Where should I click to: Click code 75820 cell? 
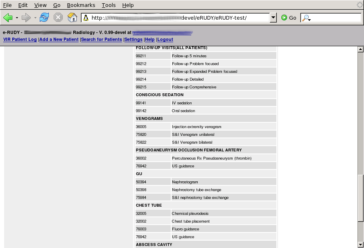pyautogui.click(x=153, y=135)
